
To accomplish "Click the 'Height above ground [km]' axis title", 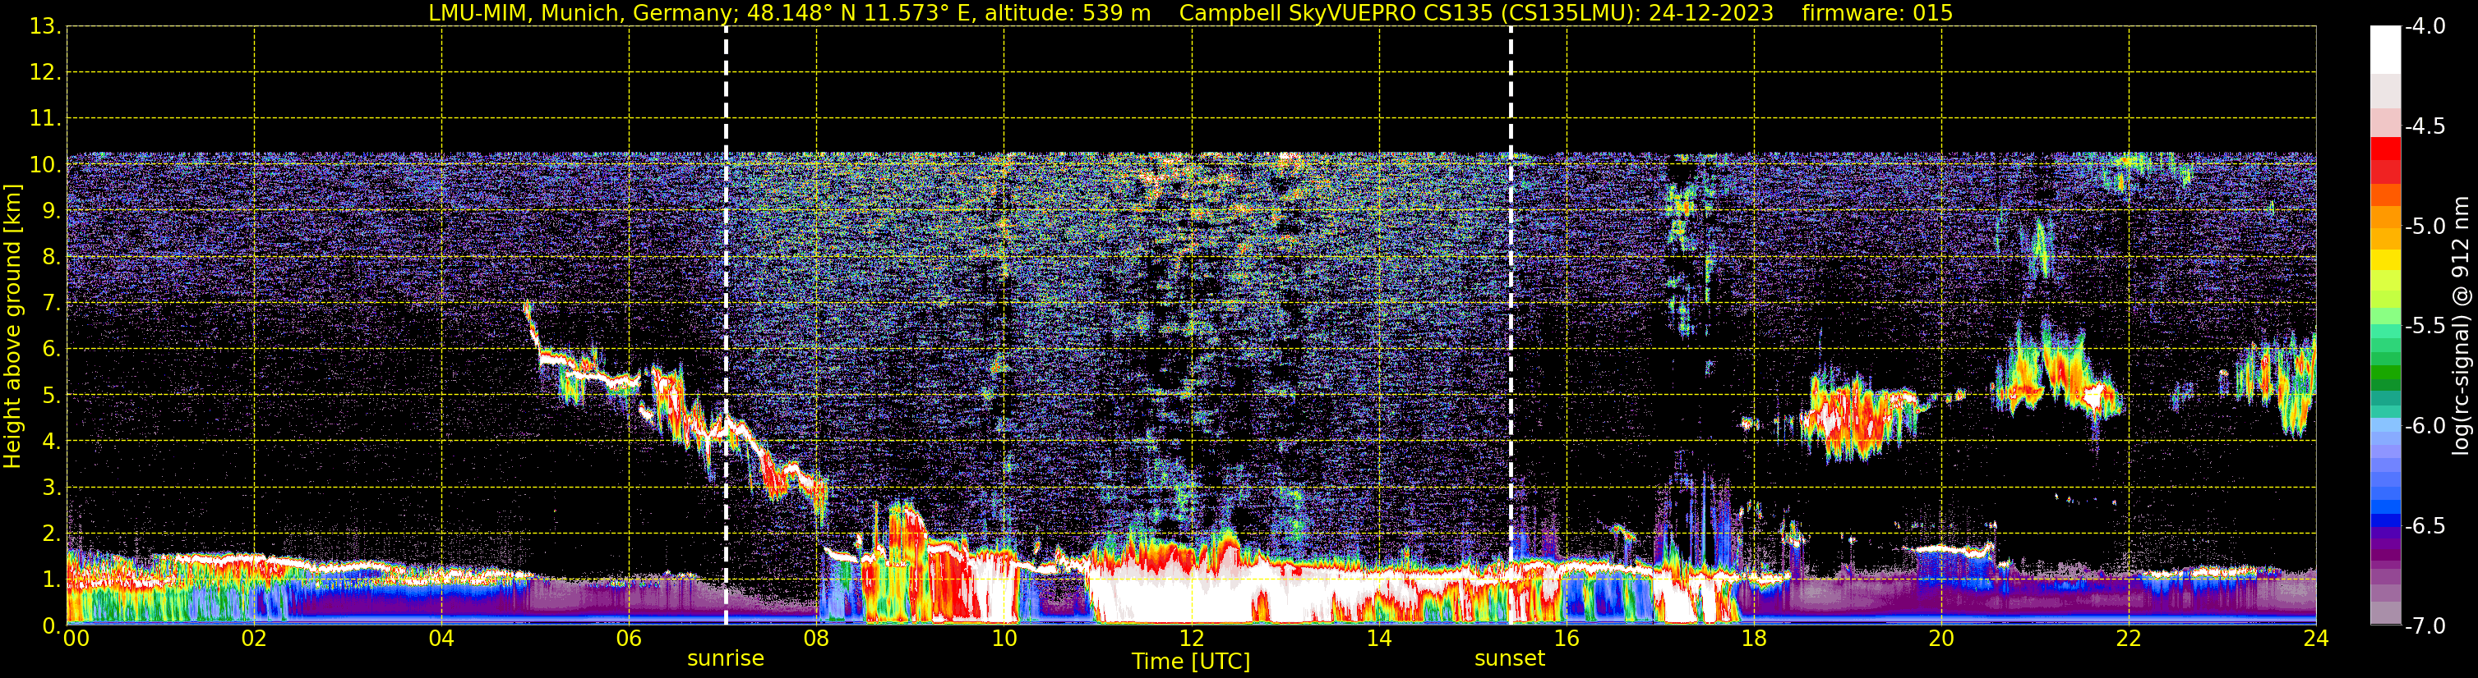I will coord(12,327).
